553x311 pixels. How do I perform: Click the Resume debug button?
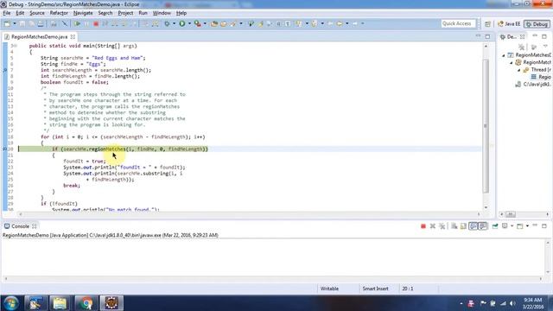click(77, 23)
